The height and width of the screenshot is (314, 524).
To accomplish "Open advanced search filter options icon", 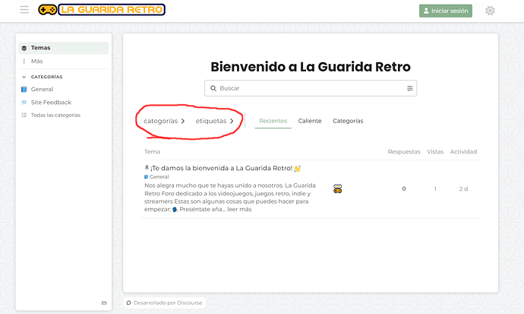I will [x=410, y=88].
